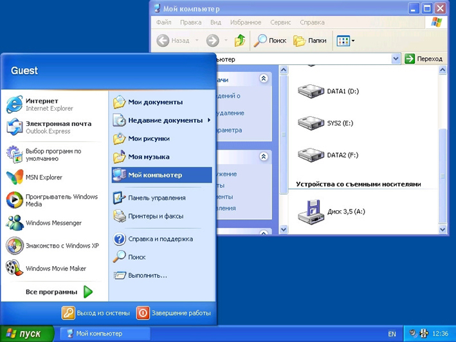Open the Views dropdown in toolbar
The height and width of the screenshot is (342, 456).
[x=345, y=40]
